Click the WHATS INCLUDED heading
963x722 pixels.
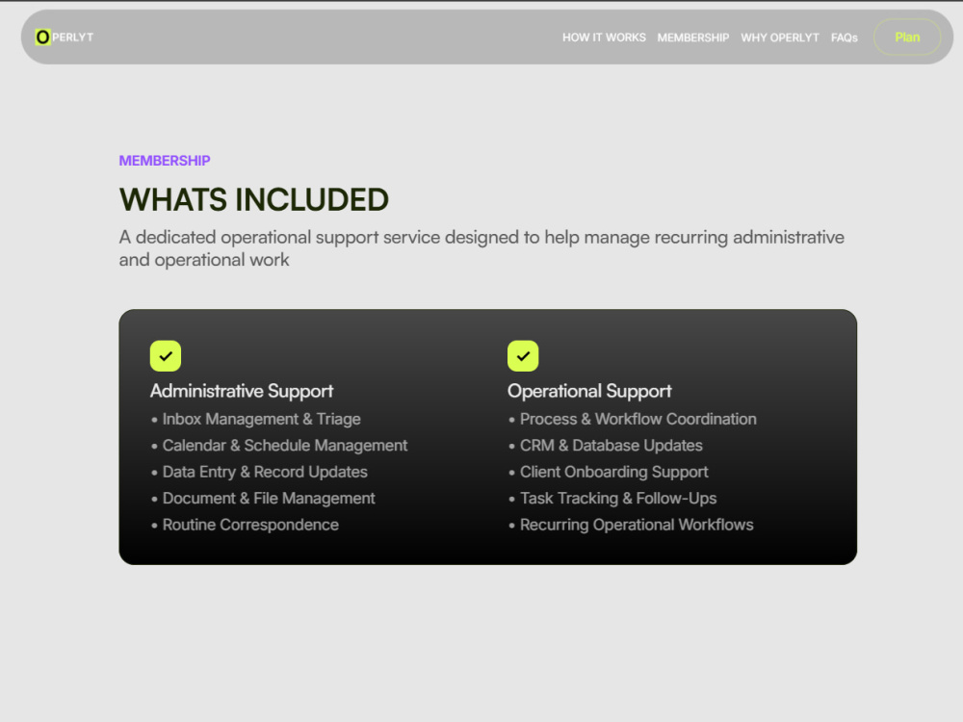pos(253,199)
